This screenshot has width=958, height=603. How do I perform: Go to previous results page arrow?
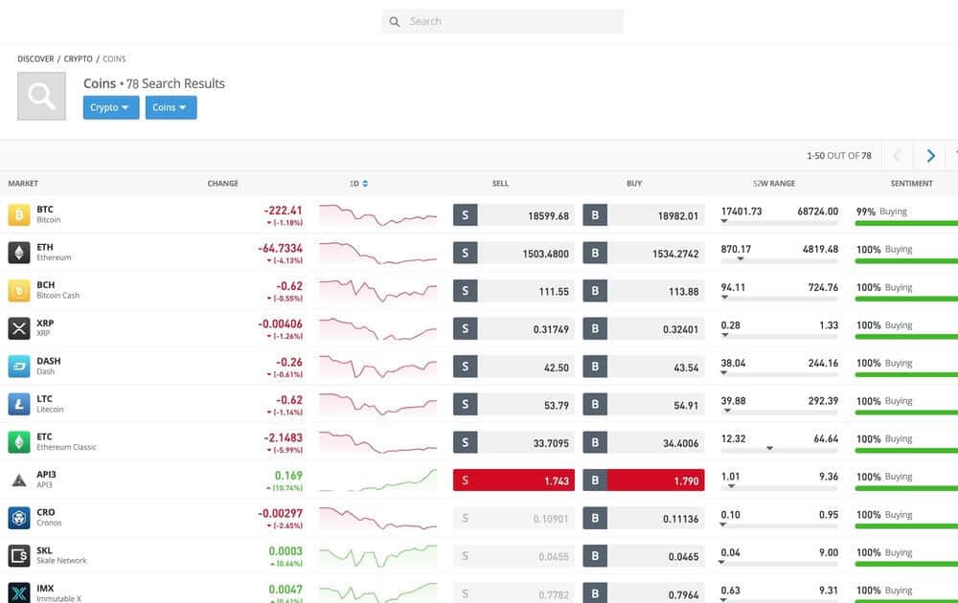pos(897,156)
